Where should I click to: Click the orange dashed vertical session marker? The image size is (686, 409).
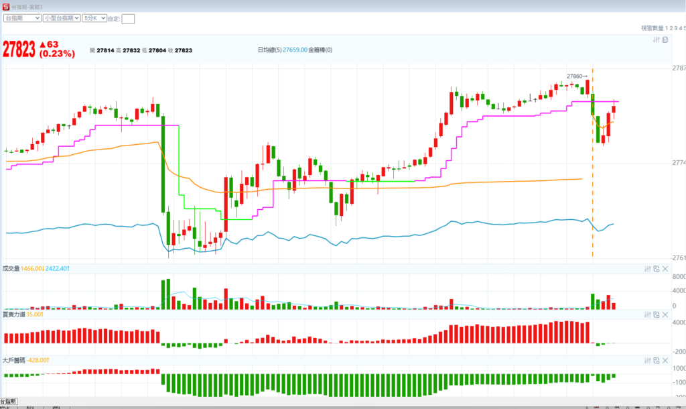coord(593,201)
